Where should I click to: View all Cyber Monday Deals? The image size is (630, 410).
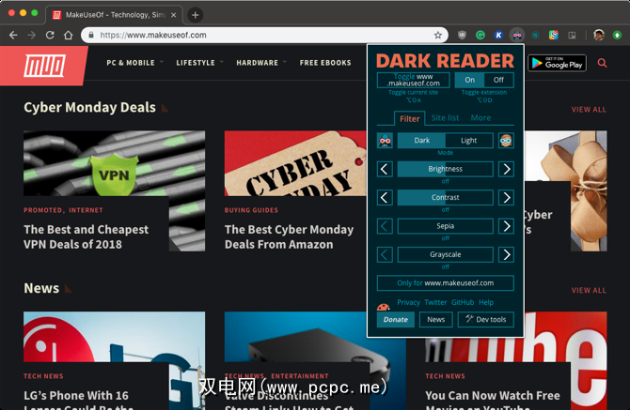pyautogui.click(x=589, y=110)
